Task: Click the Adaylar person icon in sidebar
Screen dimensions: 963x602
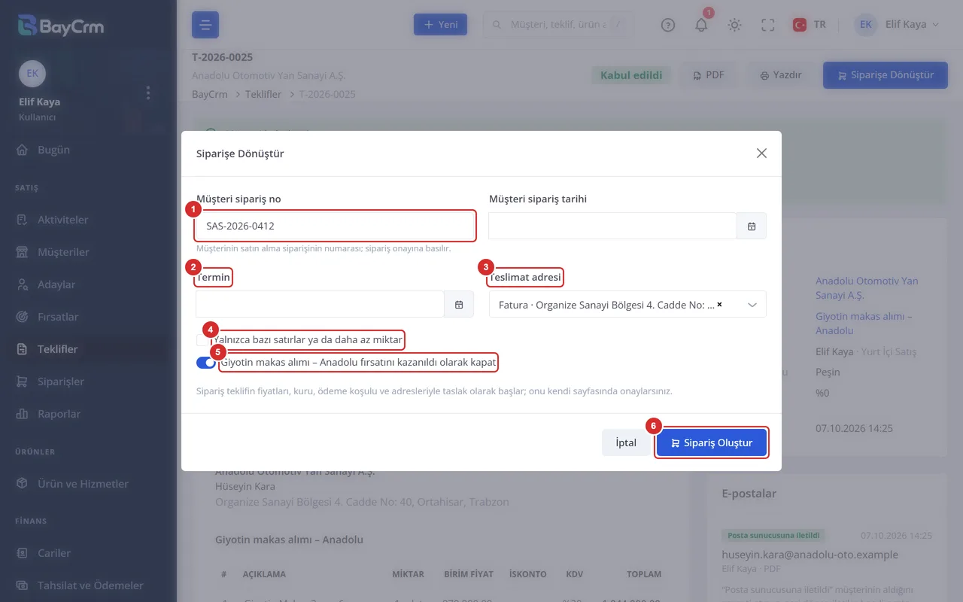Action: (23, 284)
